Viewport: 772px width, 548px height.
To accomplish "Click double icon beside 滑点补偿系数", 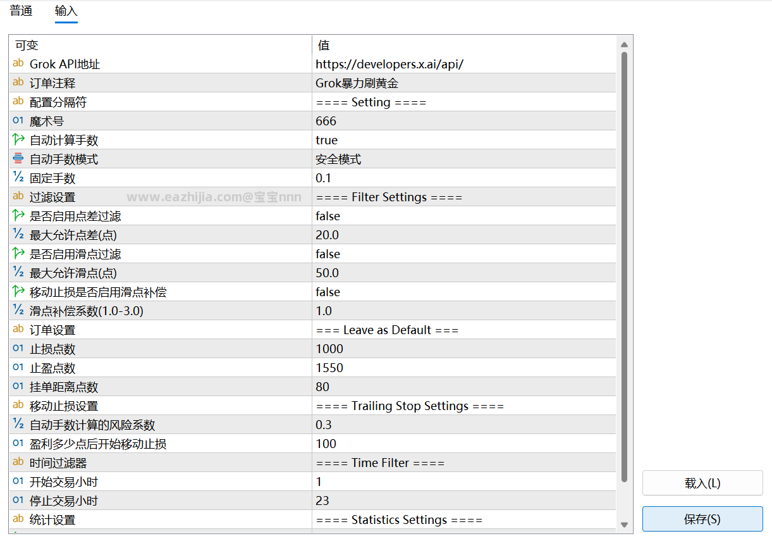I will tap(18, 311).
